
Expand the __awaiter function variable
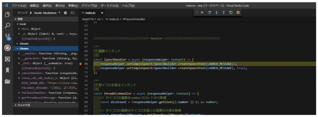pos(19,54)
